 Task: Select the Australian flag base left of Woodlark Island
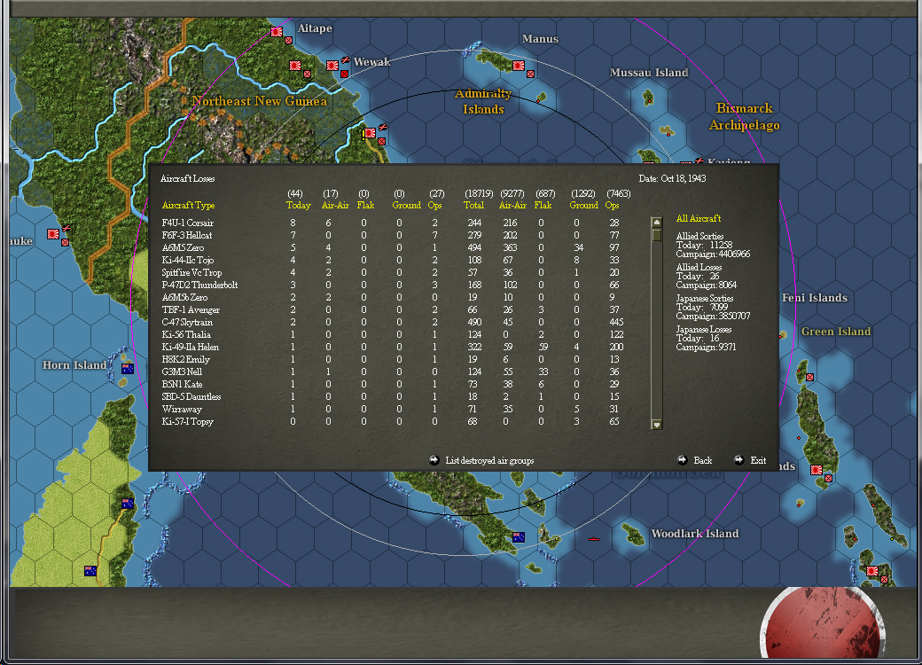(519, 536)
